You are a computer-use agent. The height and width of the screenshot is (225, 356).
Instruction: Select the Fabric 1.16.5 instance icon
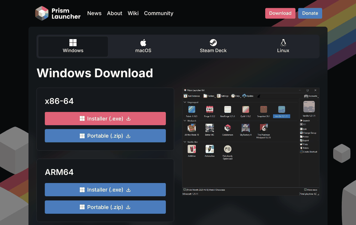(192, 109)
